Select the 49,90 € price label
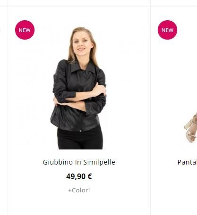This screenshot has width=197, height=215. (79, 176)
